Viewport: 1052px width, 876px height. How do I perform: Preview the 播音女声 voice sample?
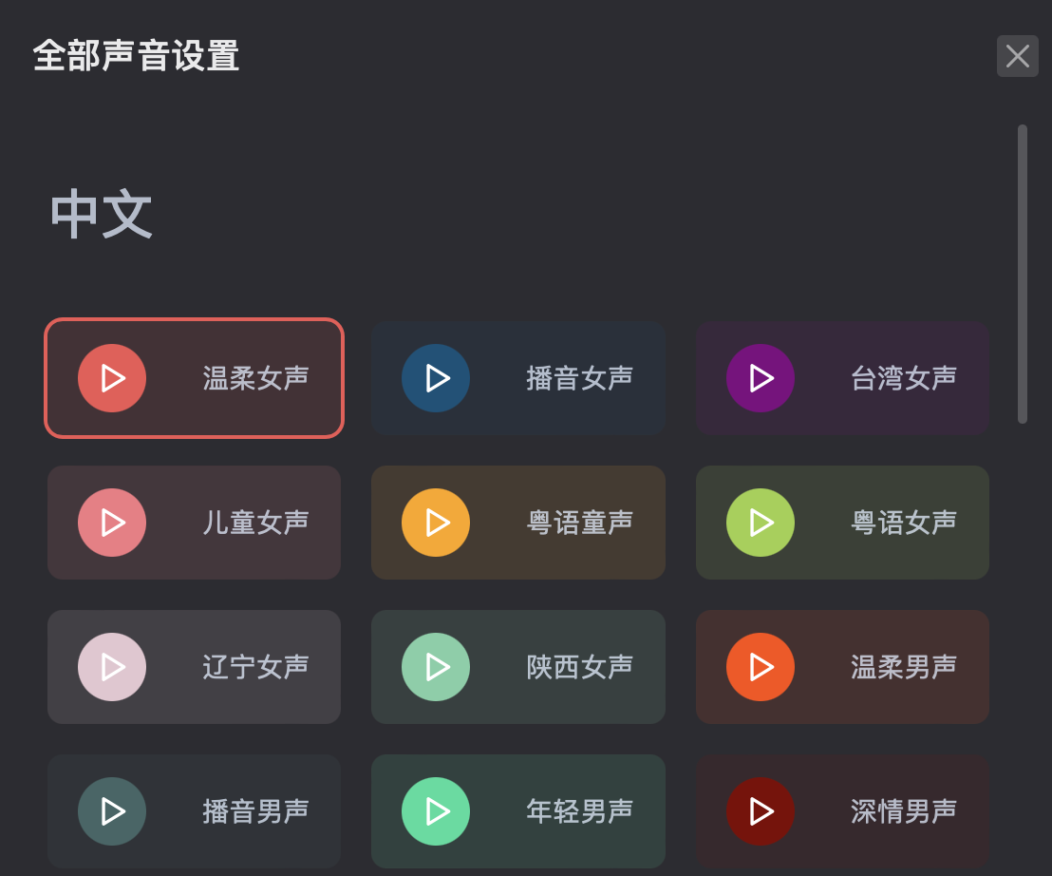point(436,378)
